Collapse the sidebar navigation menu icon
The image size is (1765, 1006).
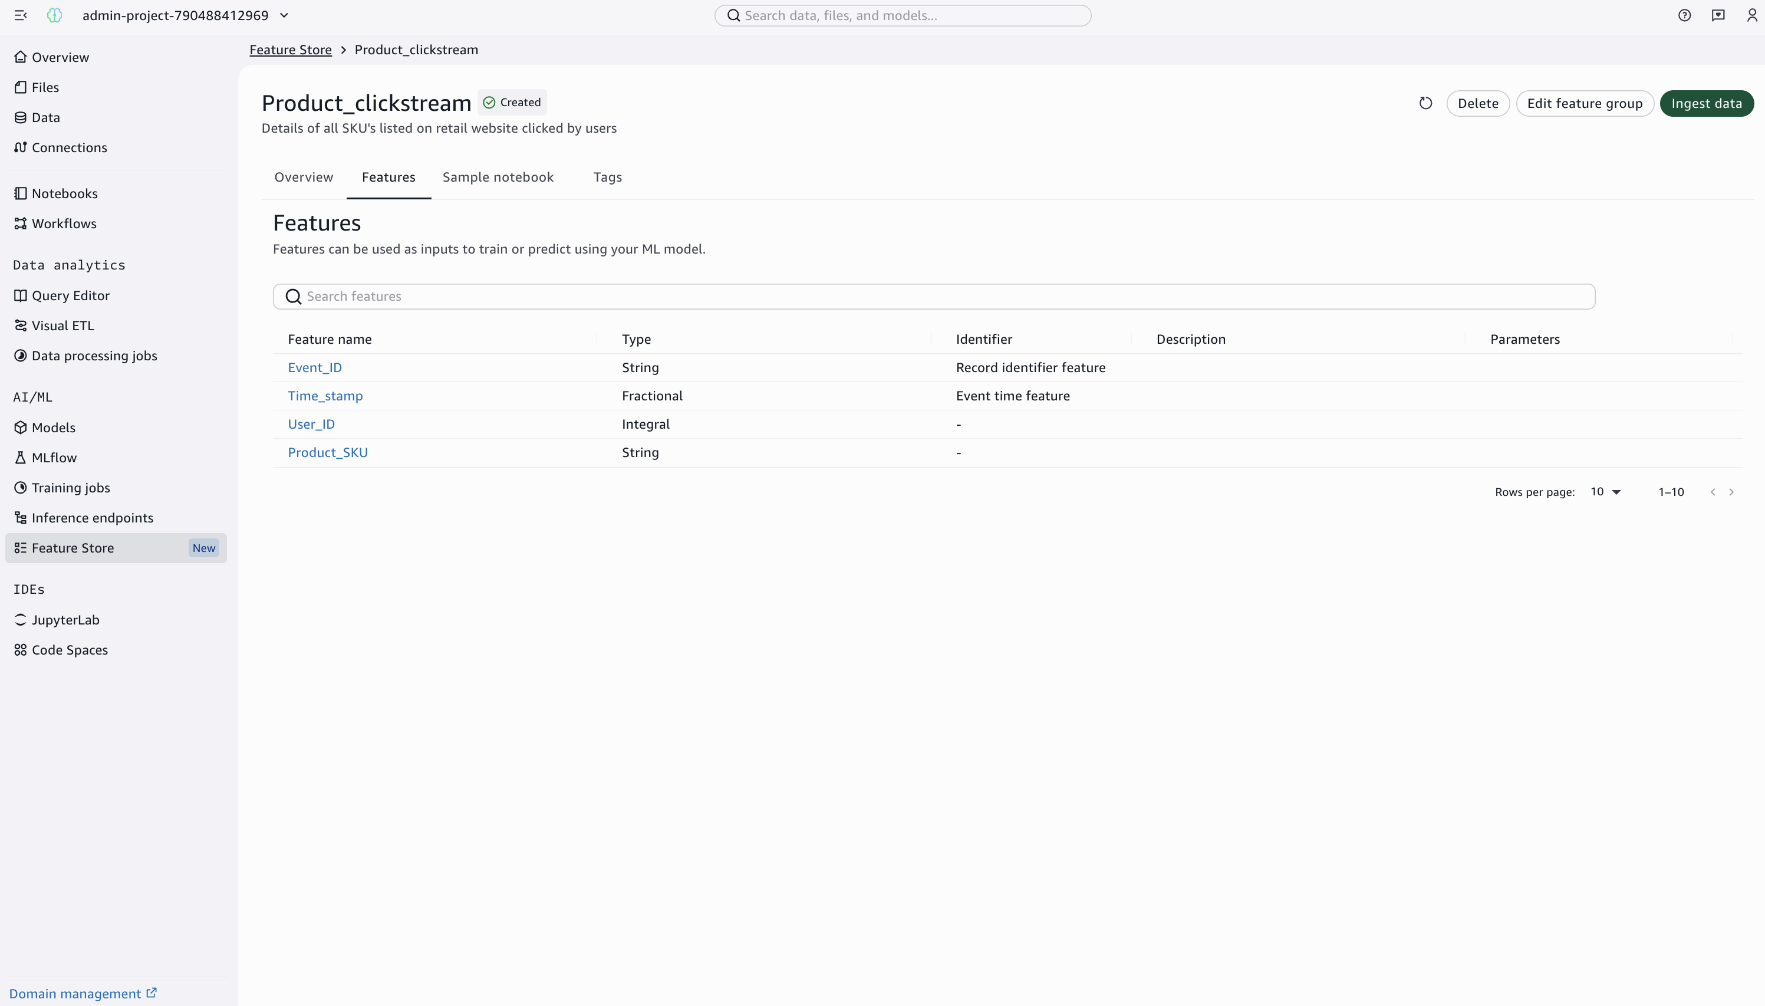coord(21,15)
